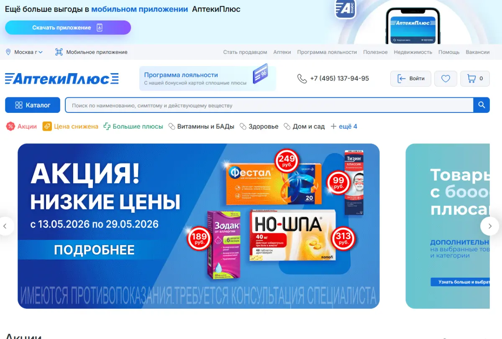Click the Фестал product image on banner
Image resolution: width=502 pixels, height=339 pixels.
pos(274,183)
